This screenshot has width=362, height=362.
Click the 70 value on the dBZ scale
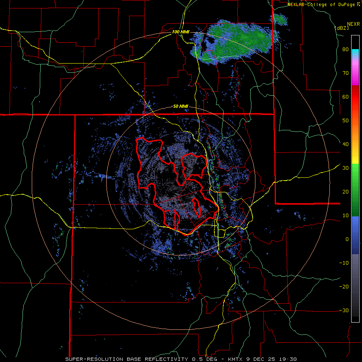coord(346,73)
